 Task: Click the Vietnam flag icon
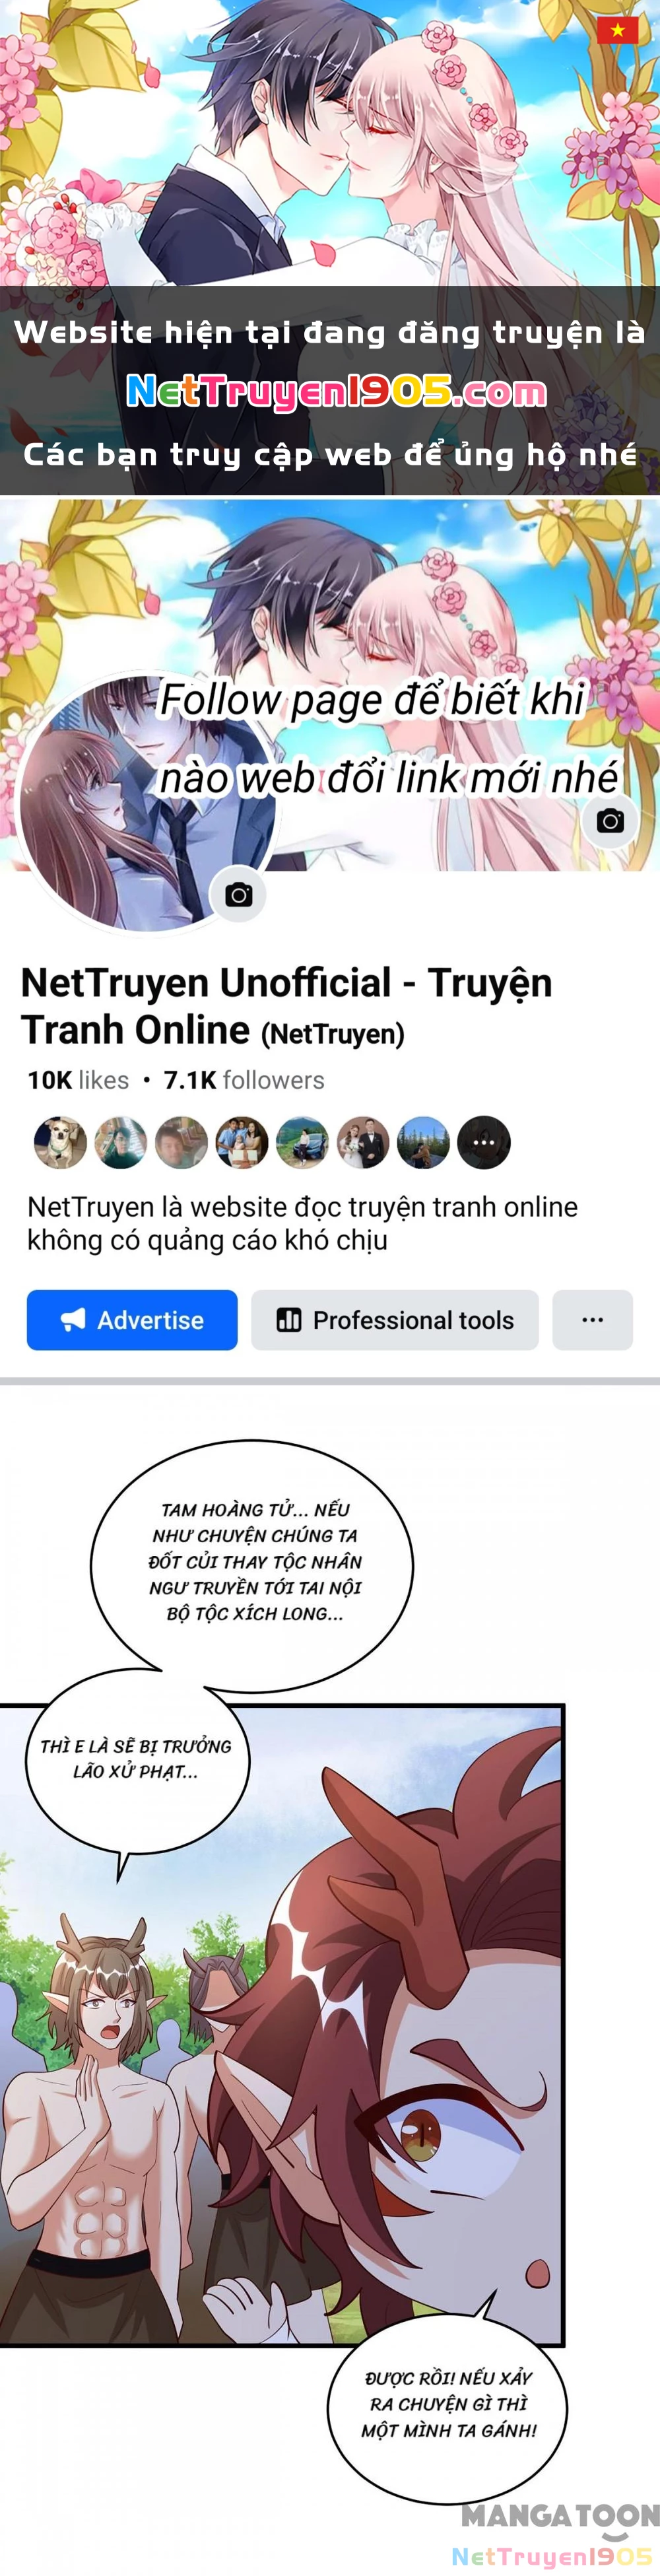[618, 30]
